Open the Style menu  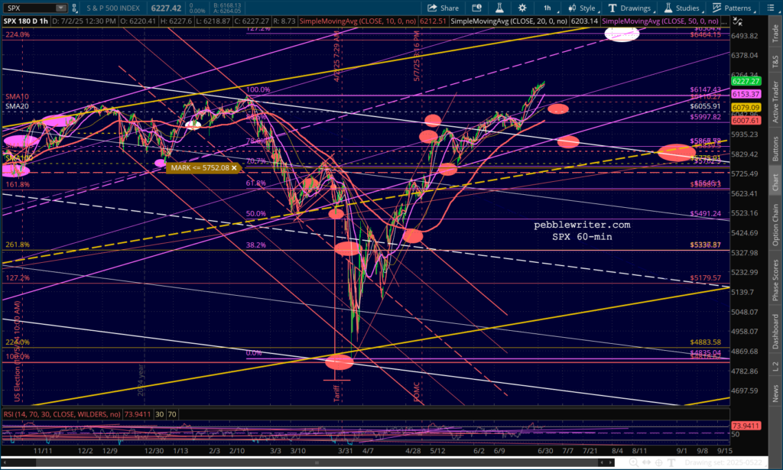[581, 8]
